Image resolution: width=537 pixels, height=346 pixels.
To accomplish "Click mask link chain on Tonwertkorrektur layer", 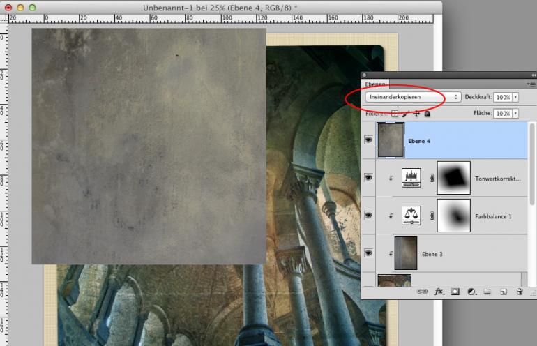I will [x=432, y=178].
